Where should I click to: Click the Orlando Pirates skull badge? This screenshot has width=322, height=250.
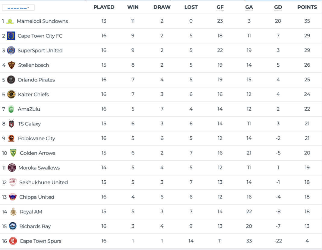tap(11, 80)
